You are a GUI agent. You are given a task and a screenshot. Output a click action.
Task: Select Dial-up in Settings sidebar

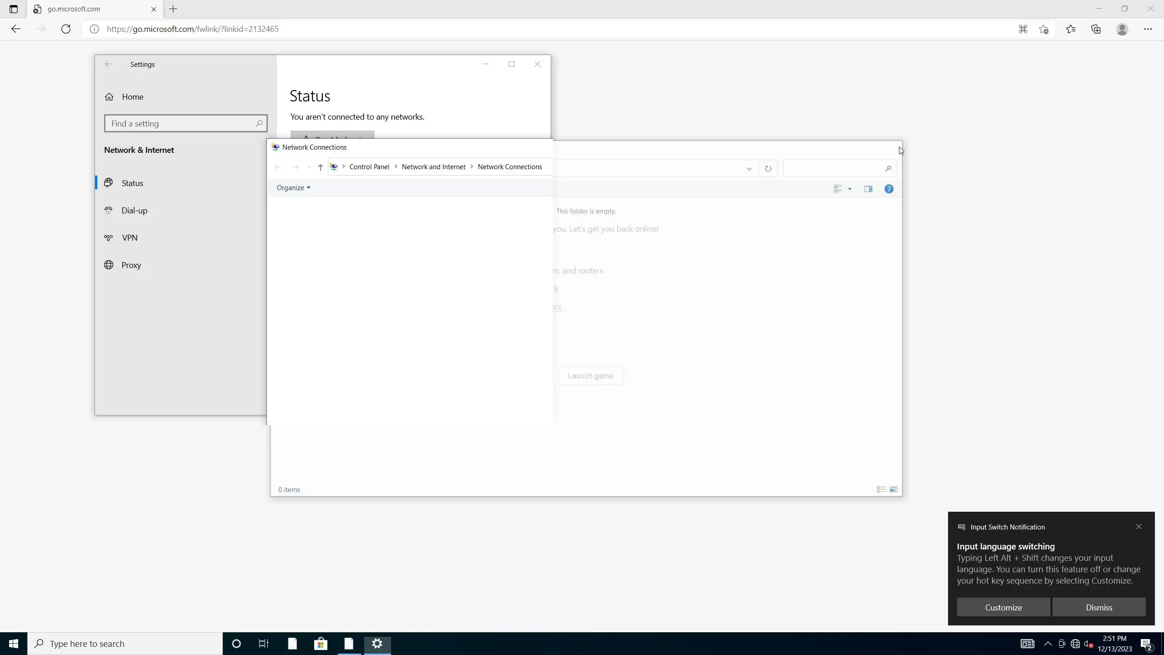134,211
